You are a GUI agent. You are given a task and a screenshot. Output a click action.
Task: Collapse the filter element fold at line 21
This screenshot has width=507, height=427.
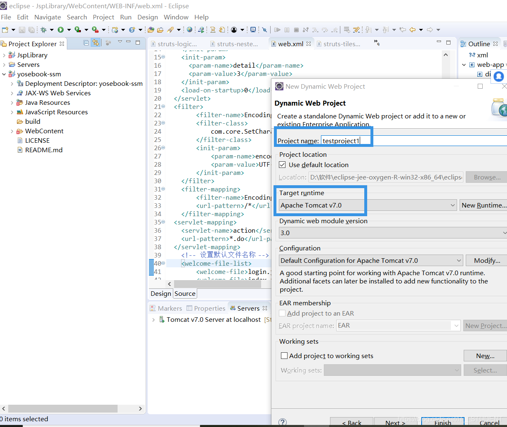(x=163, y=106)
